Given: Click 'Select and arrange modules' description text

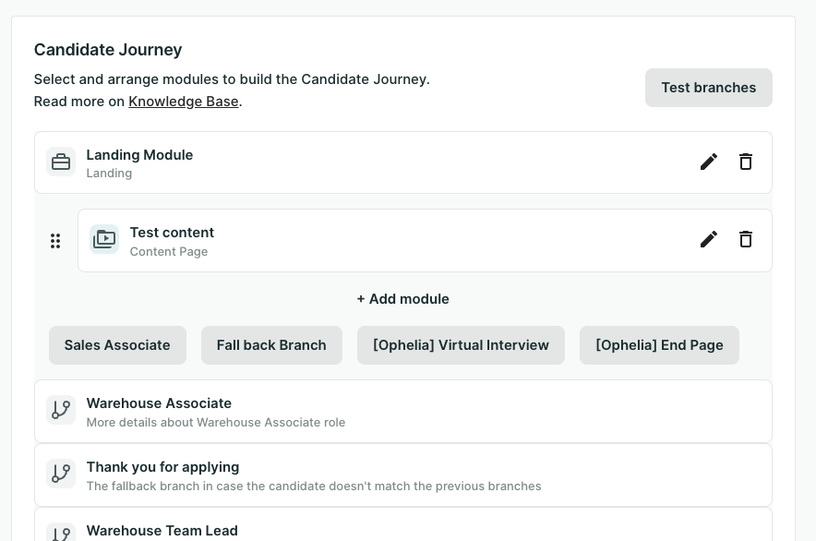Looking at the screenshot, I should point(232,79).
